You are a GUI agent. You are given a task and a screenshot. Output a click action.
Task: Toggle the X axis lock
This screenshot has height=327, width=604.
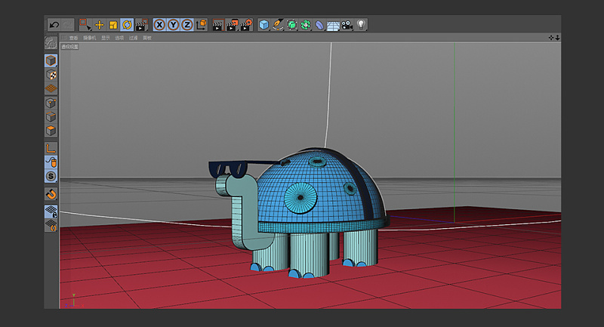point(159,25)
